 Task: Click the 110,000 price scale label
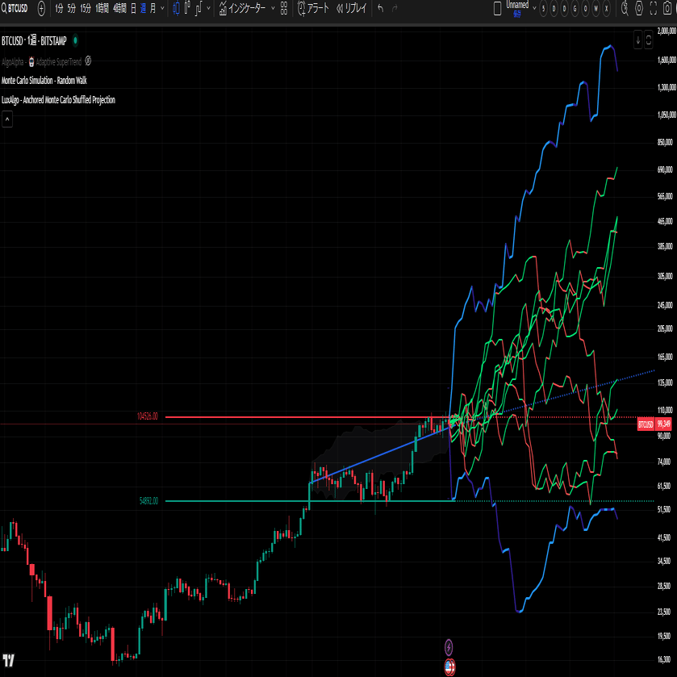pyautogui.click(x=665, y=410)
